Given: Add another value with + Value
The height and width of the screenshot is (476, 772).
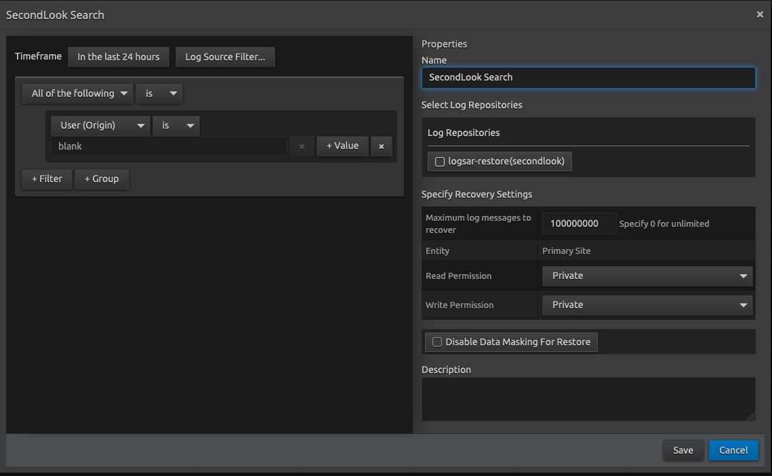Looking at the screenshot, I should 342,146.
